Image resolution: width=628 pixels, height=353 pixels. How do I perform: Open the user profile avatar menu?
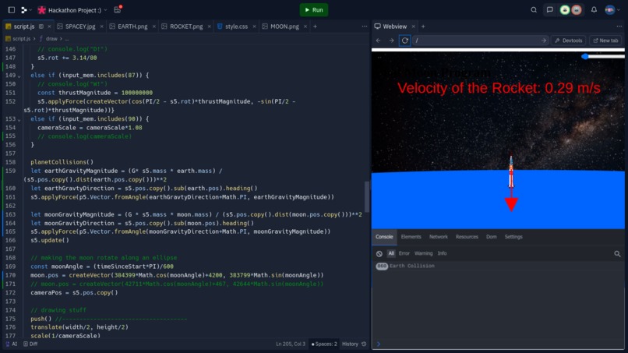(609, 10)
